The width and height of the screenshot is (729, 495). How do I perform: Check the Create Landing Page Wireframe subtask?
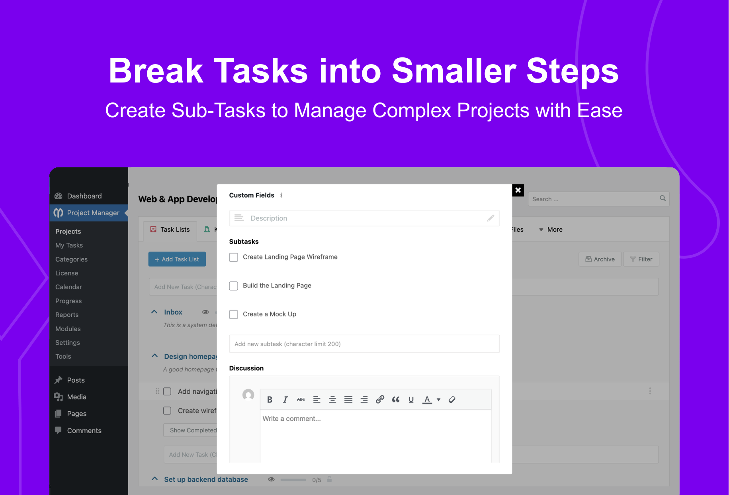click(x=234, y=257)
